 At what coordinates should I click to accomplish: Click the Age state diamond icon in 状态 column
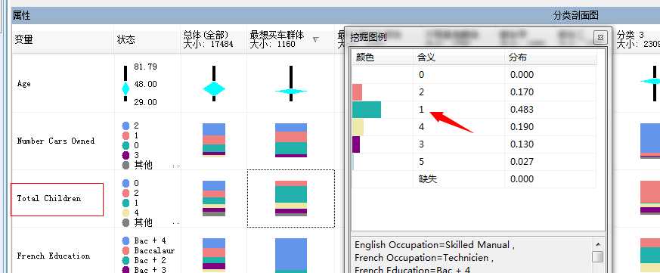coord(125,89)
